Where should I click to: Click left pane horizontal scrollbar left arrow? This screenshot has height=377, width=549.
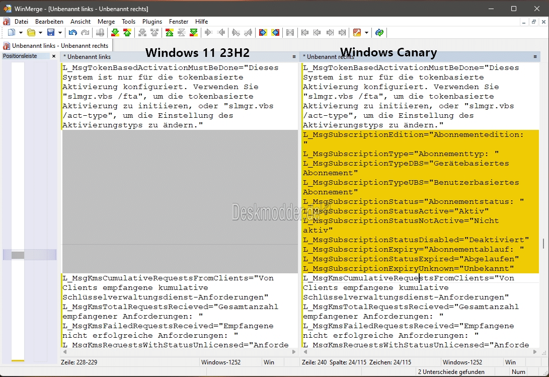coord(65,352)
